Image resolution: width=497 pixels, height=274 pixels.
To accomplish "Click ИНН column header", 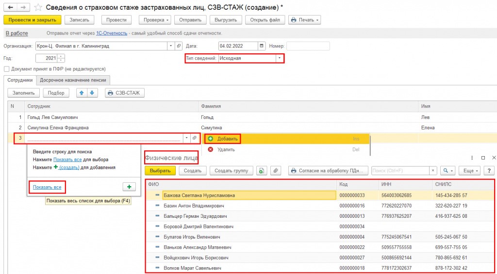I will click(405, 184).
